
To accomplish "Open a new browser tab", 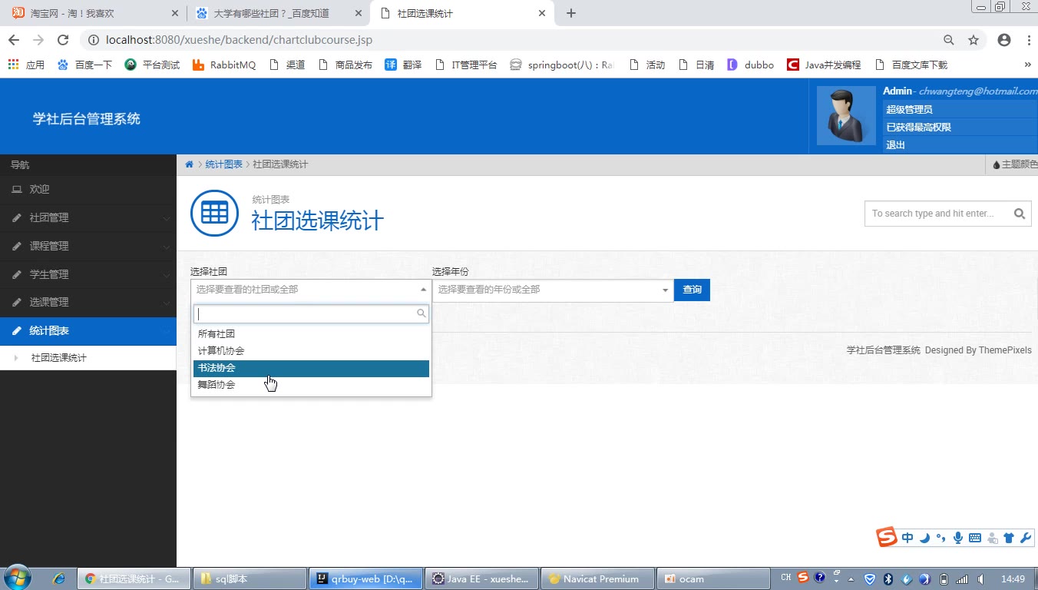I will pos(571,13).
